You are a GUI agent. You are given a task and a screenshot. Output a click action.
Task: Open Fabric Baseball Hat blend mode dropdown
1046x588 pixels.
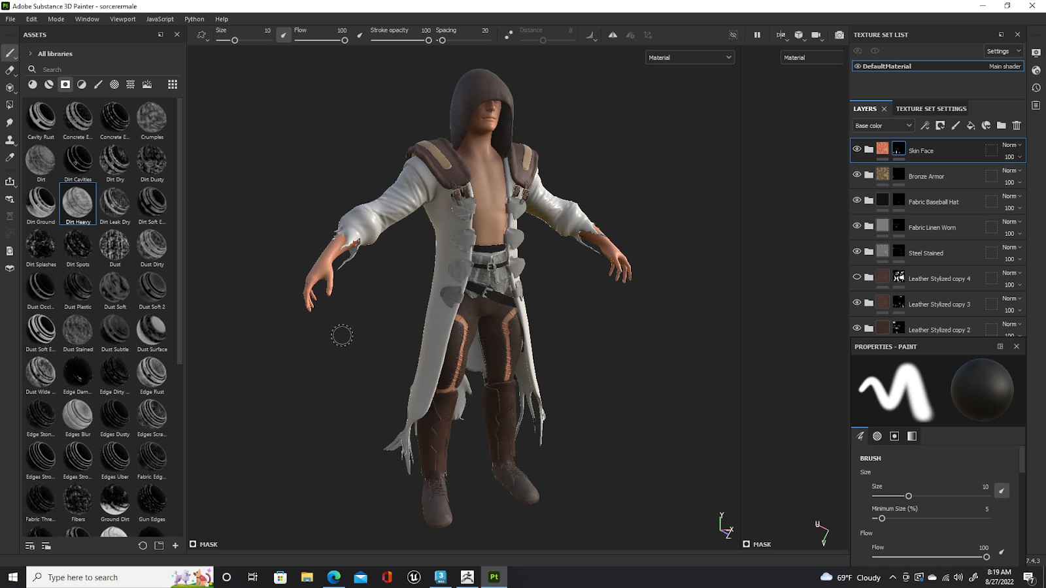1012,196
